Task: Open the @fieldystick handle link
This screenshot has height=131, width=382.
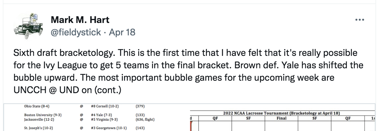Action: 76,32
